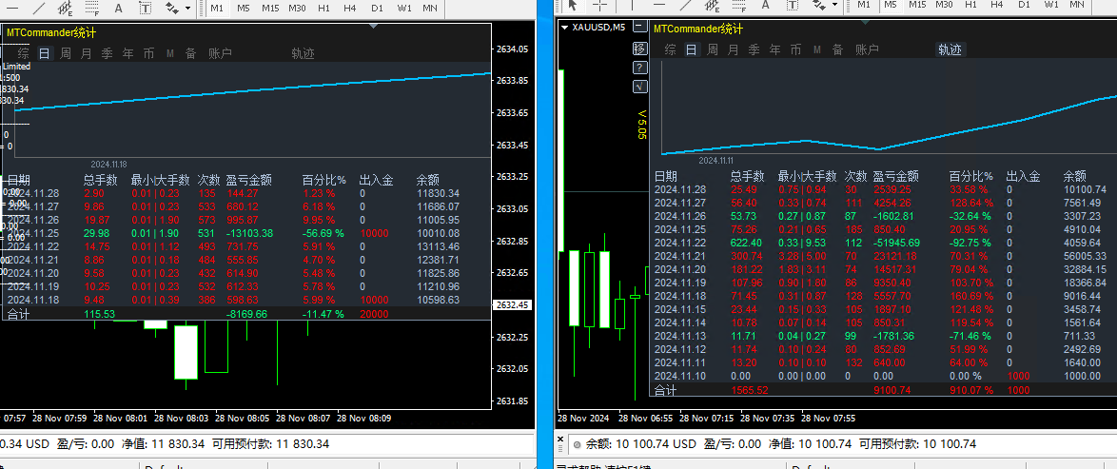Click 2632.45 current price label on left chart
The image size is (1117, 469).
512,305
